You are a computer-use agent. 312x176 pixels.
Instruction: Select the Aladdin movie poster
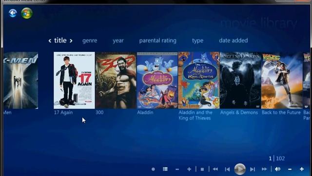click(157, 80)
